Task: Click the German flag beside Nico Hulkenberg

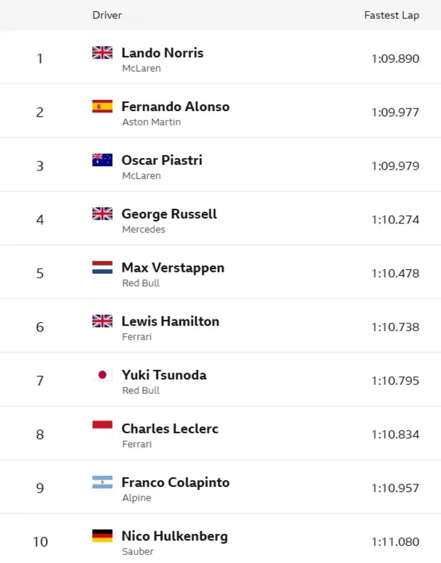Action: [x=102, y=536]
